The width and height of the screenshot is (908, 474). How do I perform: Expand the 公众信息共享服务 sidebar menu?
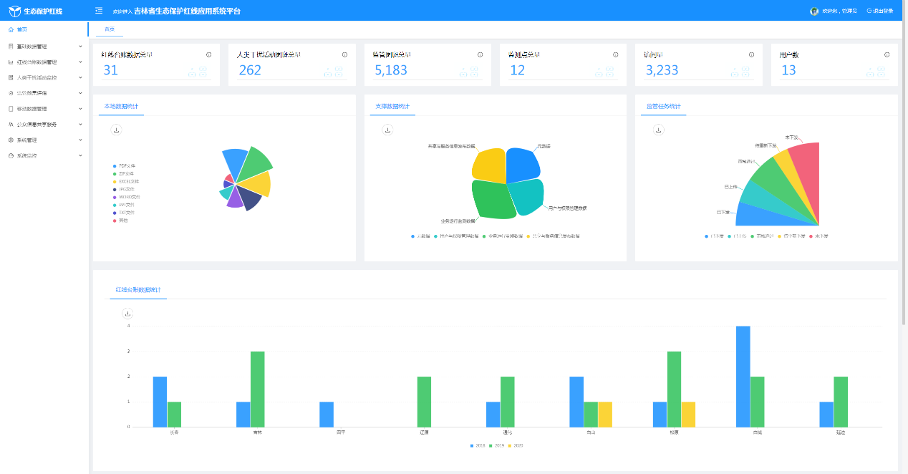tap(44, 125)
